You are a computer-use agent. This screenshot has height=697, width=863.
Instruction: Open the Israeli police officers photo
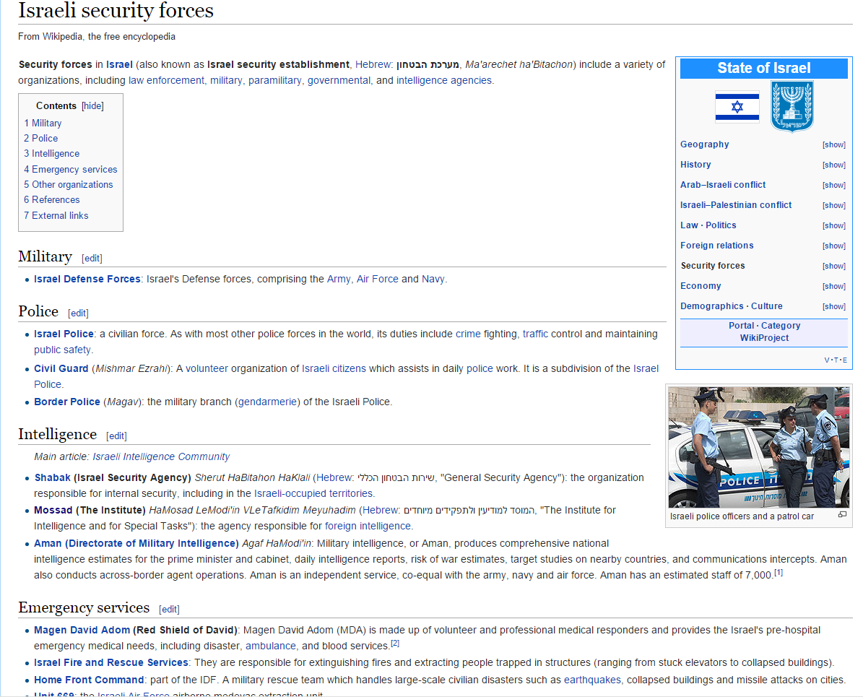(x=759, y=447)
